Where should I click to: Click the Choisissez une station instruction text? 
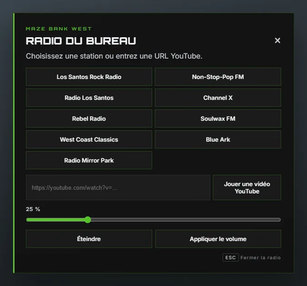pyautogui.click(x=114, y=56)
